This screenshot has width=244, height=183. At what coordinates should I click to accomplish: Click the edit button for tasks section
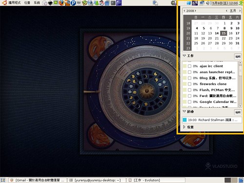(x=238, y=57)
